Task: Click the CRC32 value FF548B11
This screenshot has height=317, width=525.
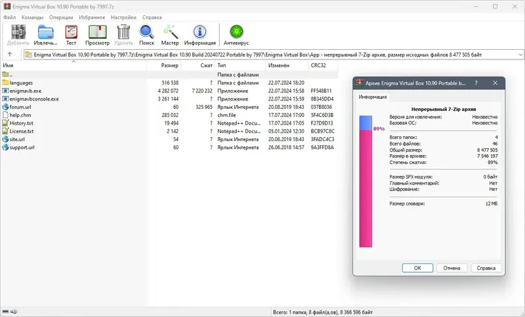Action: [321, 91]
